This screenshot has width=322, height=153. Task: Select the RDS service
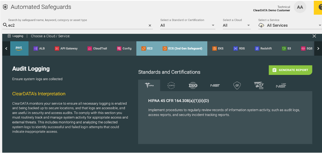tap(239, 48)
